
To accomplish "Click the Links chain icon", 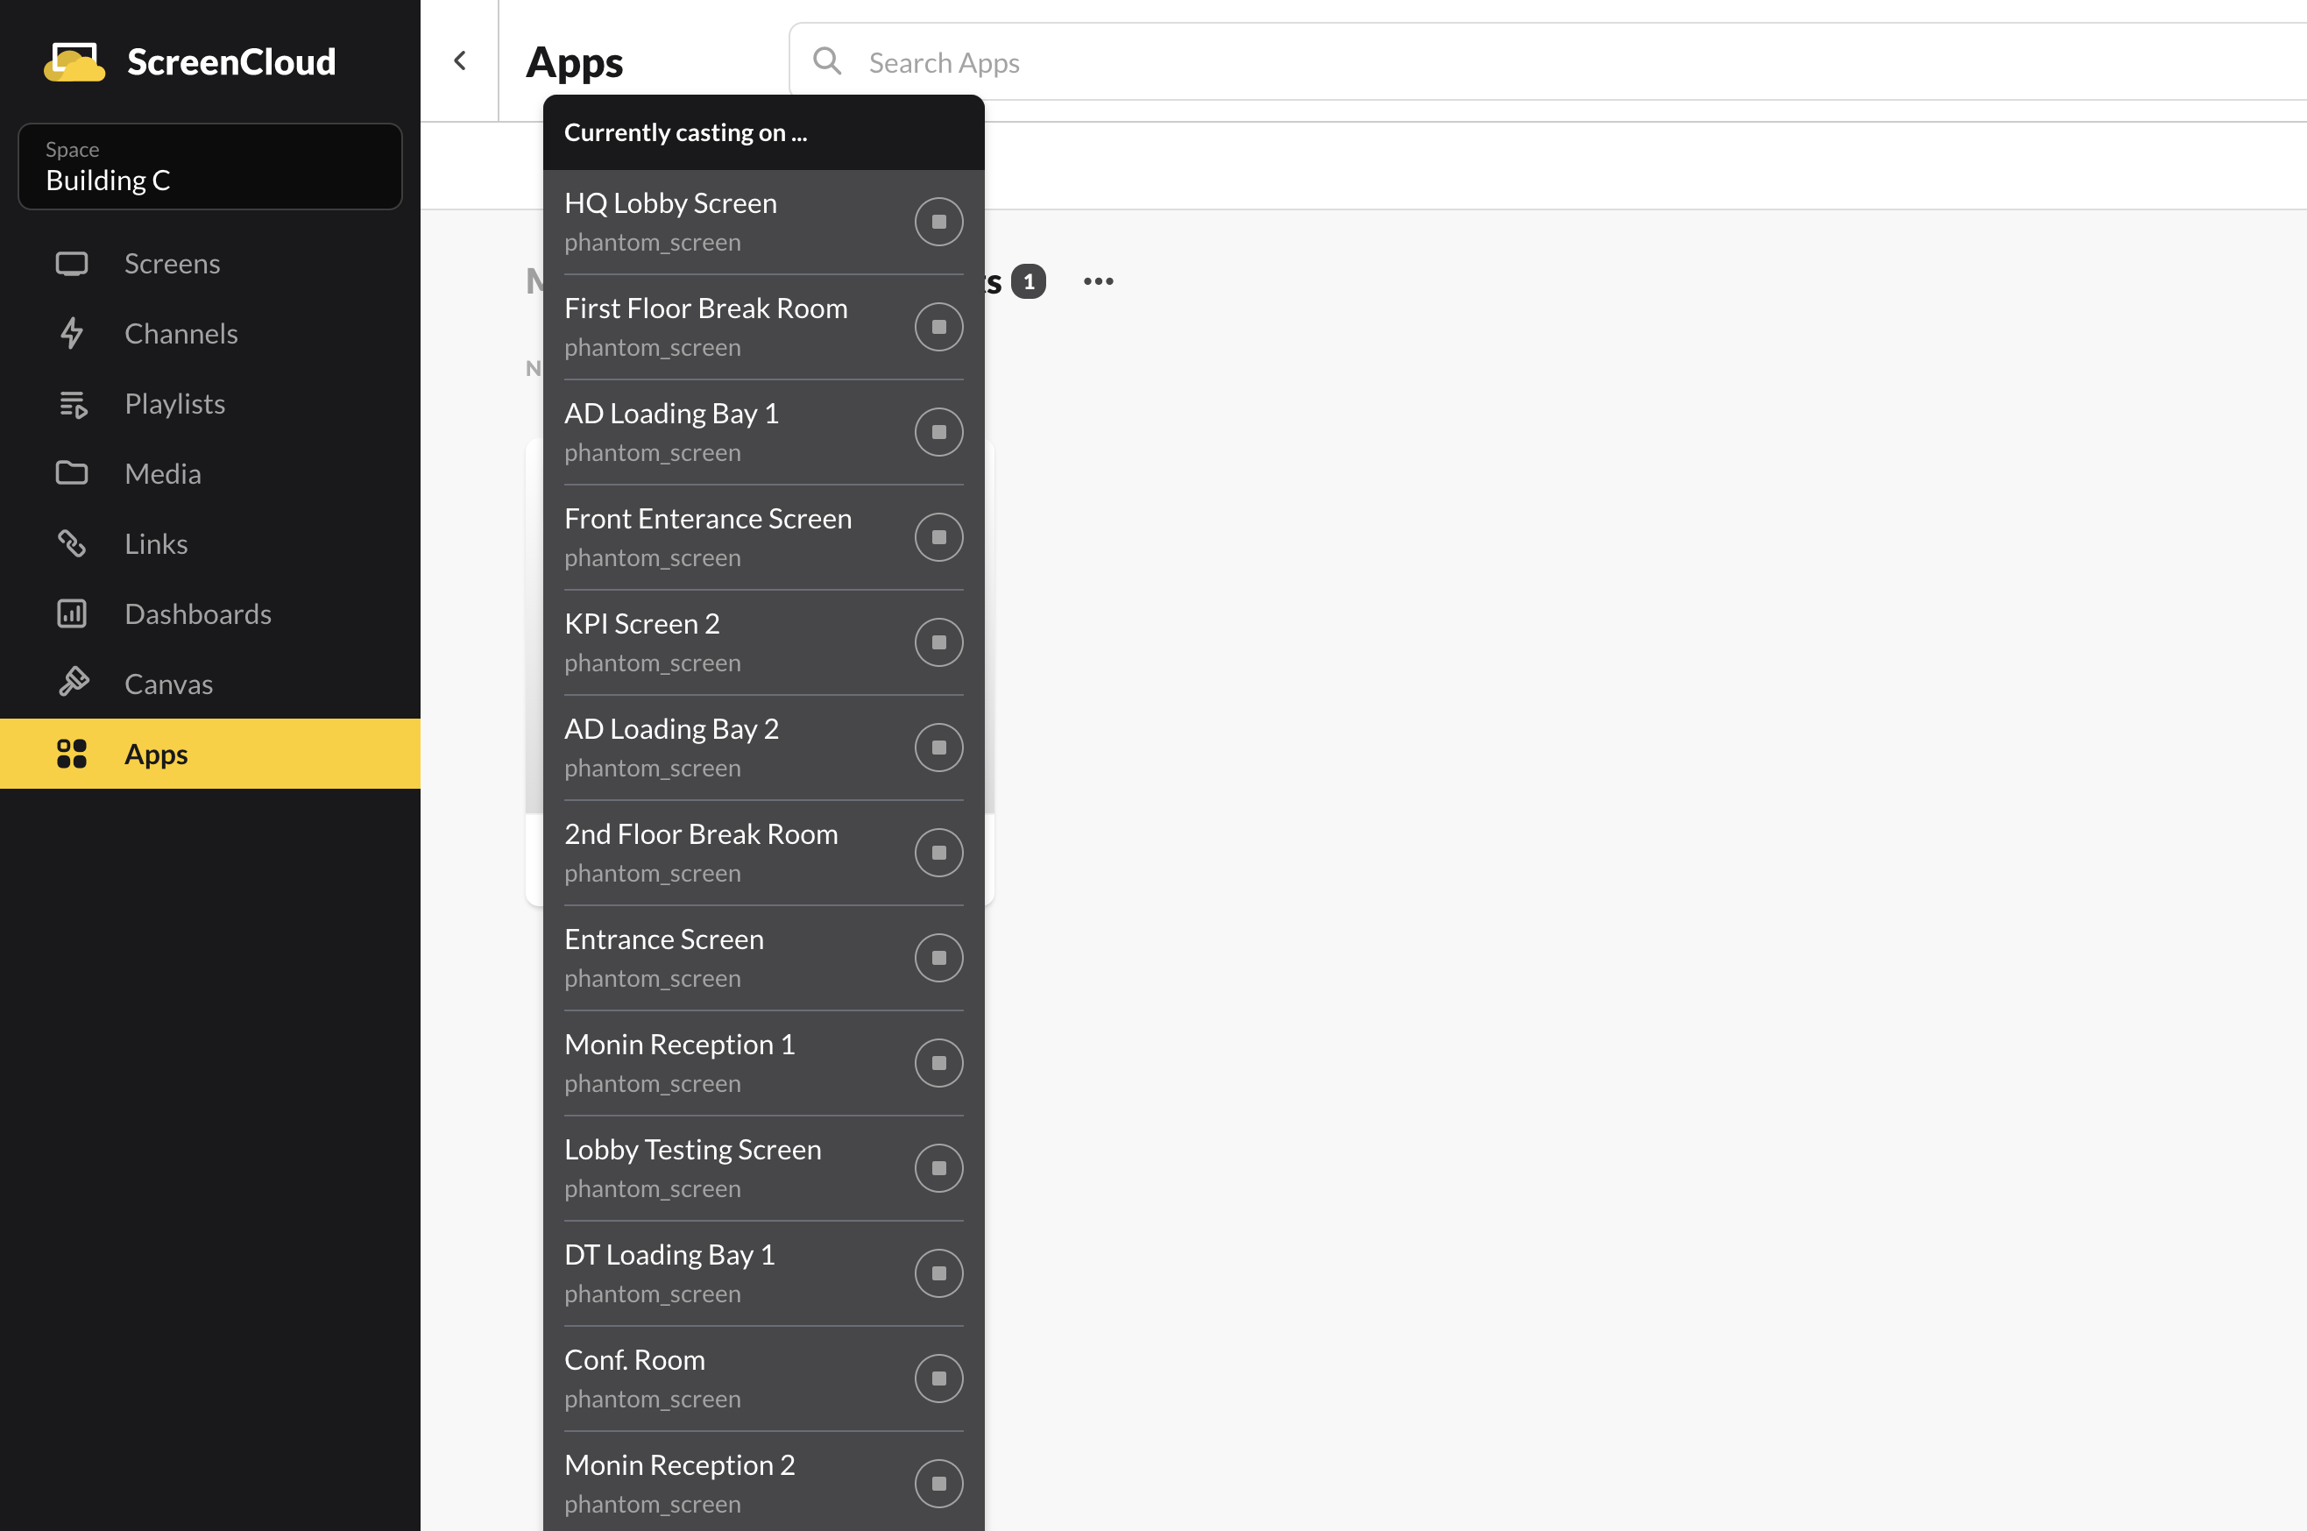I will click(x=71, y=544).
